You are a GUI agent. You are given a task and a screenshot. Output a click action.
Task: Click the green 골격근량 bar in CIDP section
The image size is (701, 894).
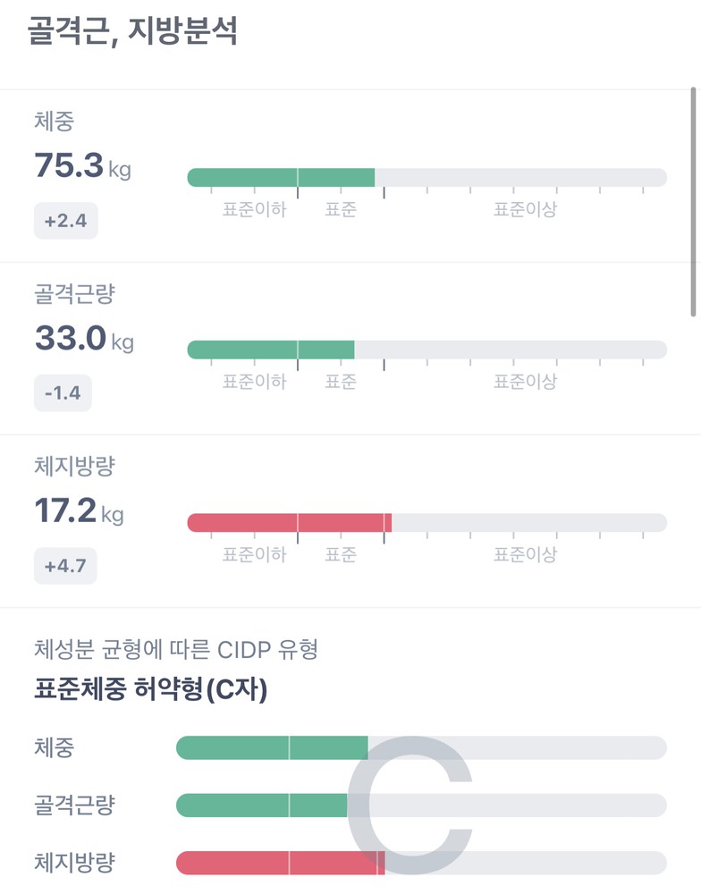tap(261, 805)
